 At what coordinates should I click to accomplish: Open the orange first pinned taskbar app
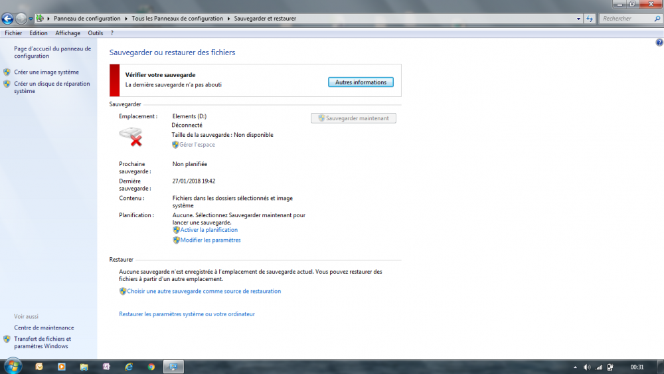click(39, 367)
